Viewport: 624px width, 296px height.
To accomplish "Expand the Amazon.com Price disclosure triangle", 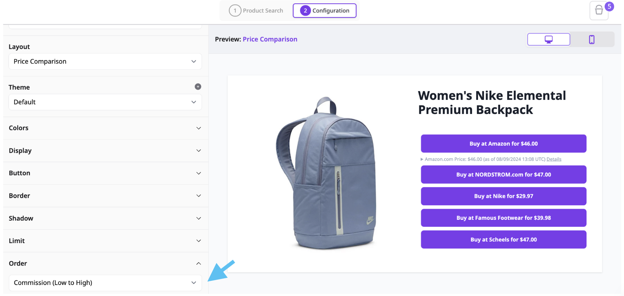I will point(422,159).
